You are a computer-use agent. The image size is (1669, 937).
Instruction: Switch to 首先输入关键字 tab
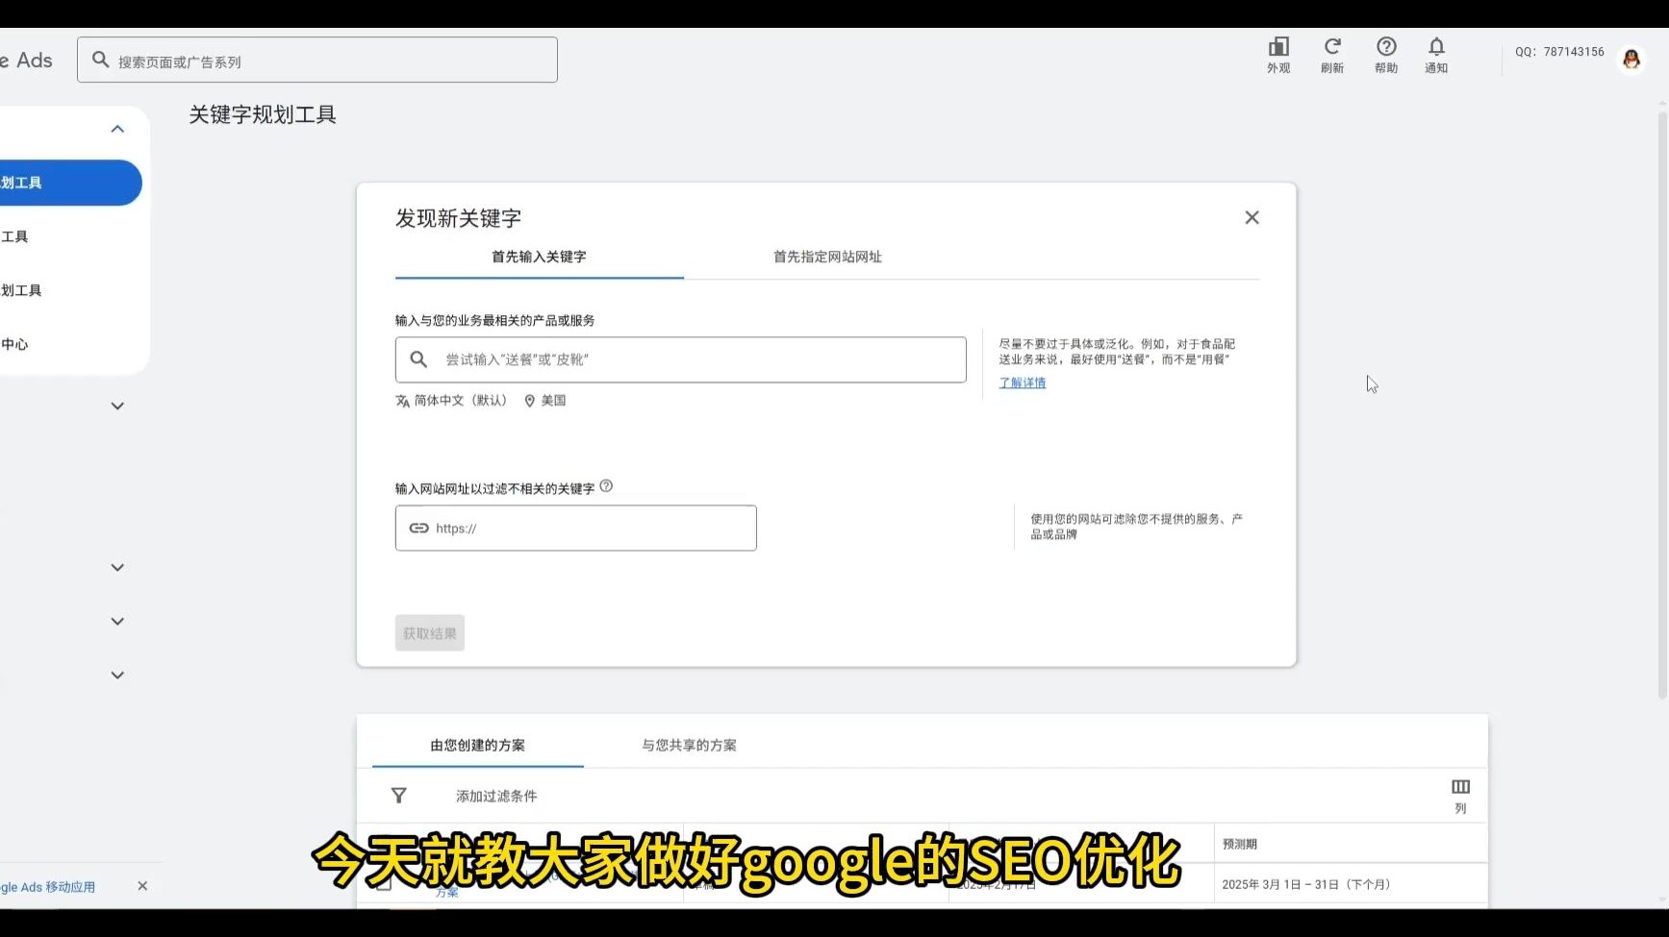tap(539, 257)
